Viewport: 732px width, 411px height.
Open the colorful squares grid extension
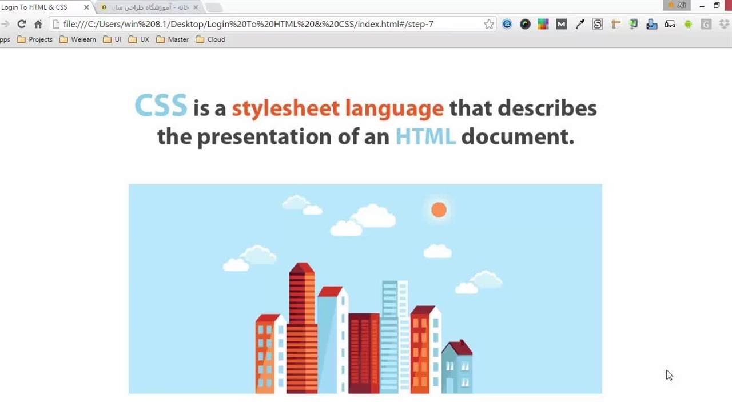[543, 24]
